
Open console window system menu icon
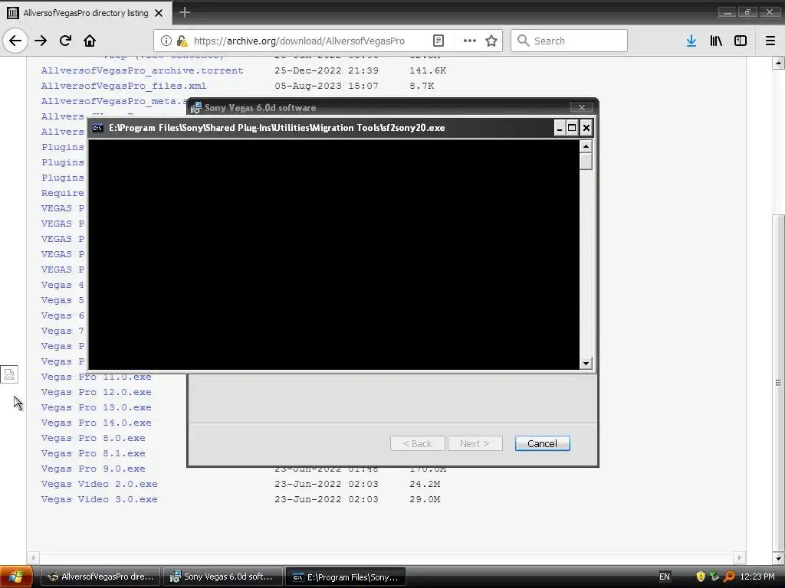coord(97,128)
